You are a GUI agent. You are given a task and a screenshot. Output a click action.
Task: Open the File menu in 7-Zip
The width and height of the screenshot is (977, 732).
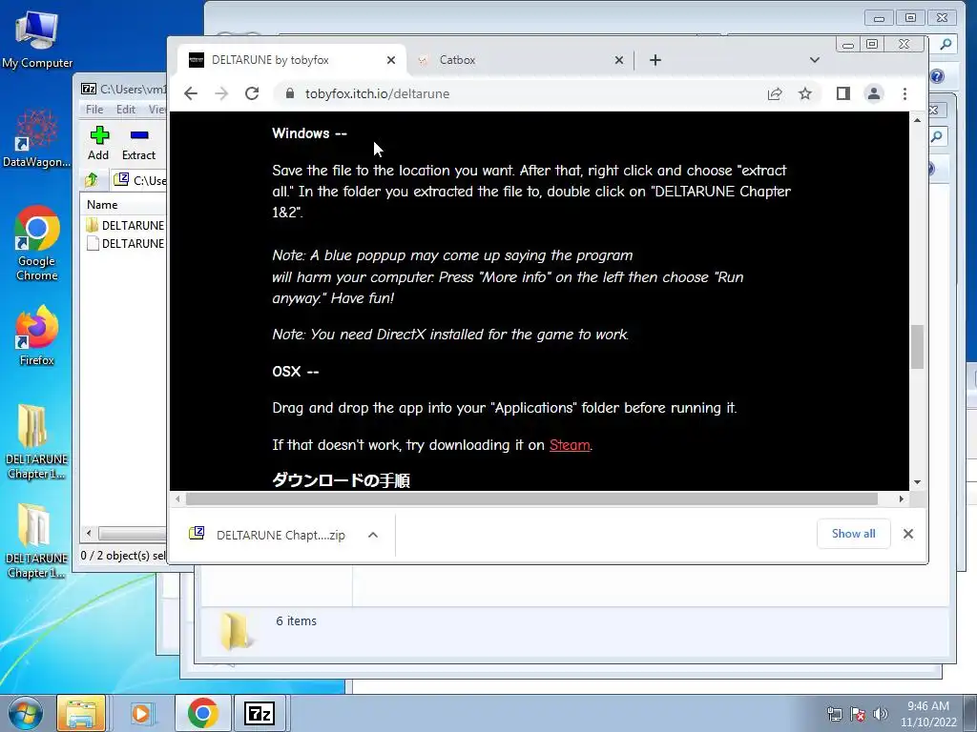tap(94, 110)
